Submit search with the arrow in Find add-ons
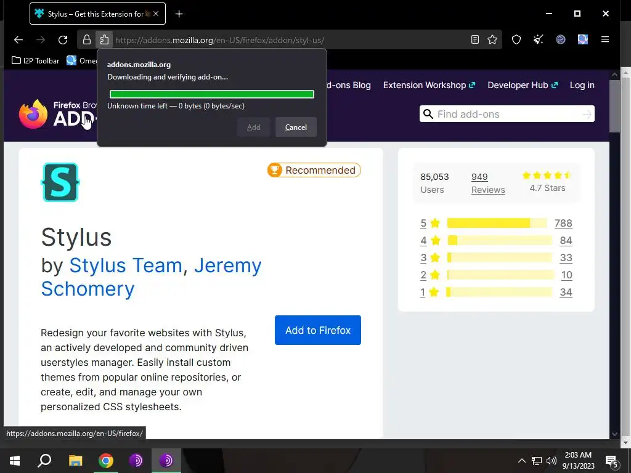This screenshot has height=473, width=631. (587, 115)
